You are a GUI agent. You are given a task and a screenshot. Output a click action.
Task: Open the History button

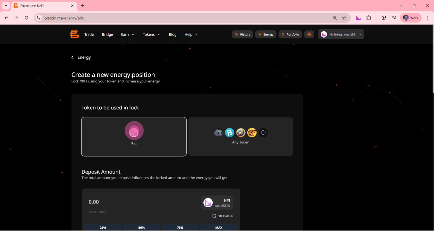(242, 34)
